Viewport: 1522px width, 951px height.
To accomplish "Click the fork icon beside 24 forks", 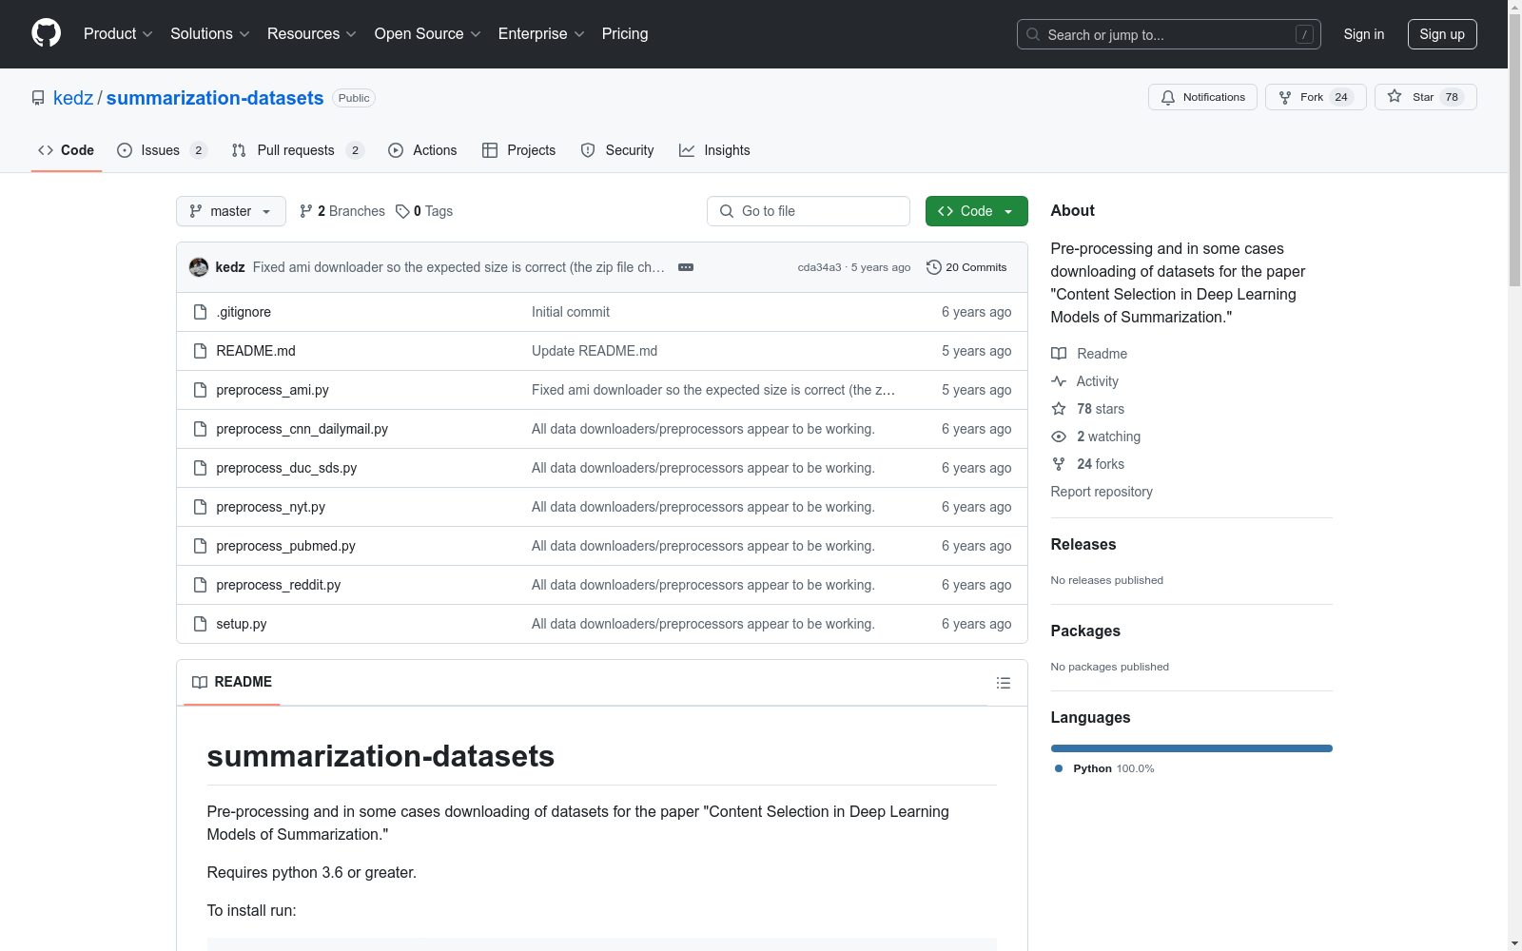I will 1059,464.
